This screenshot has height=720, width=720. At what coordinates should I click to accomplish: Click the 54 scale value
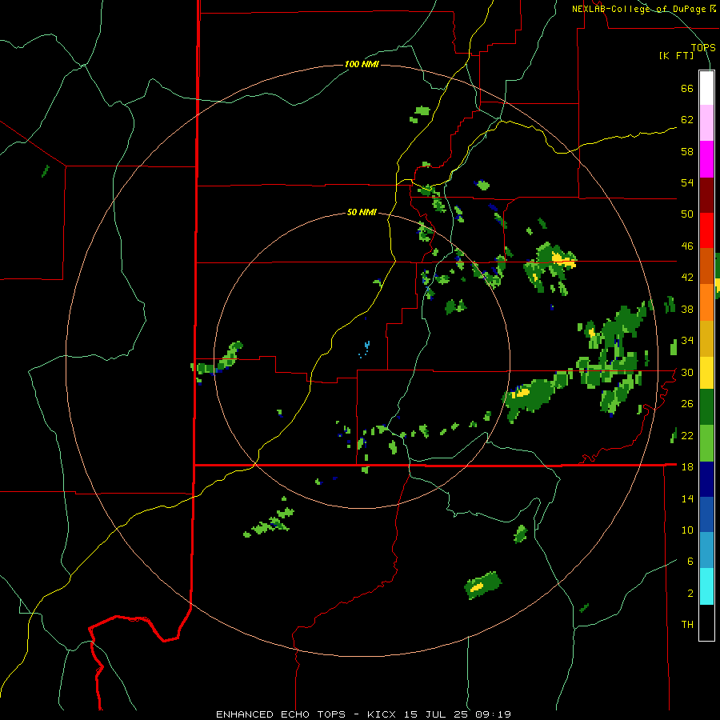point(687,182)
